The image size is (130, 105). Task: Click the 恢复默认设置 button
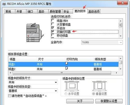point(109,101)
